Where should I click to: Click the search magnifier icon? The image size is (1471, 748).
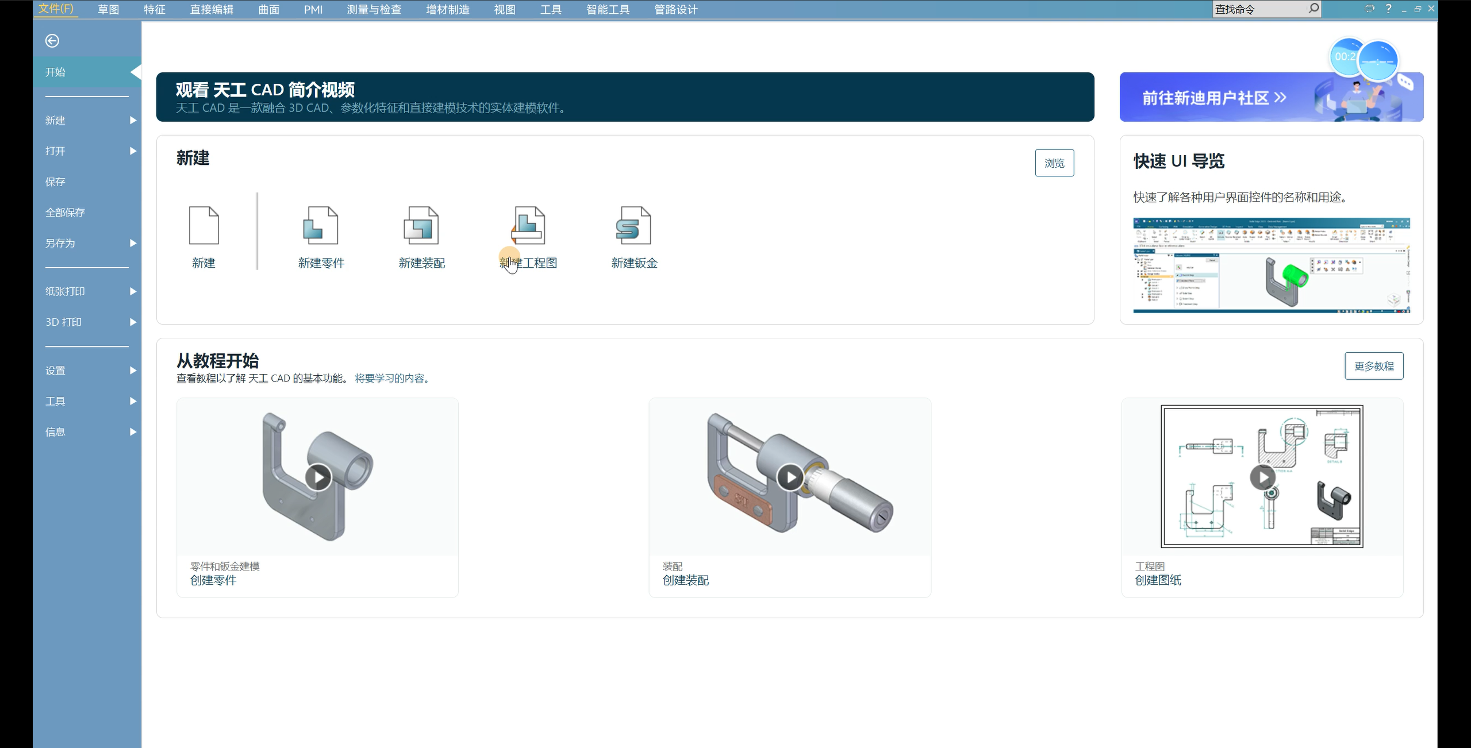point(1313,9)
